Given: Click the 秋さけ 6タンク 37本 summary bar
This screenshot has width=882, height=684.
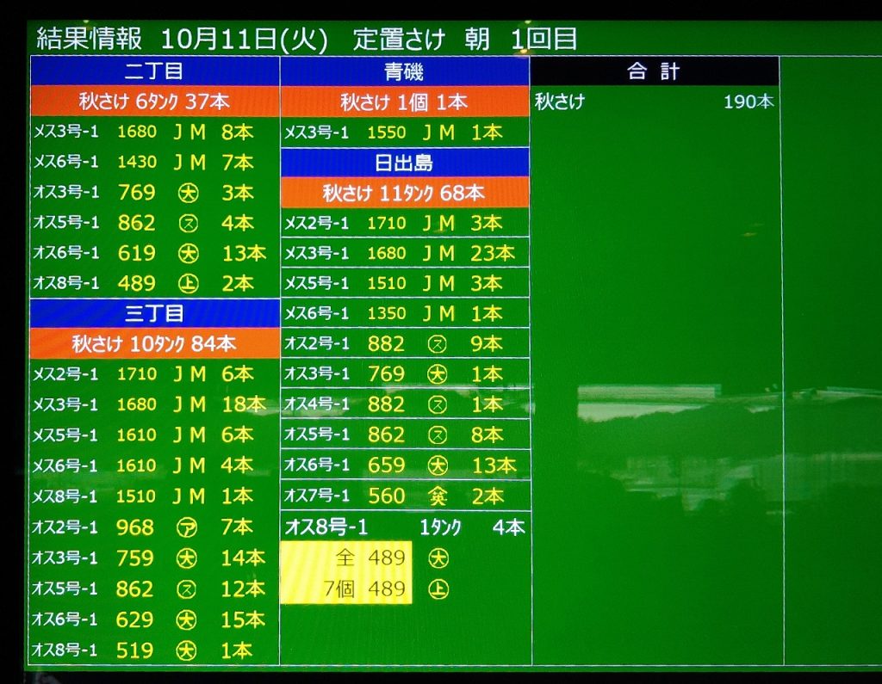Looking at the screenshot, I should (154, 102).
